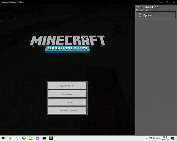
Task: Launch Yandex Browser from the taskbar
Action: (17, 138)
